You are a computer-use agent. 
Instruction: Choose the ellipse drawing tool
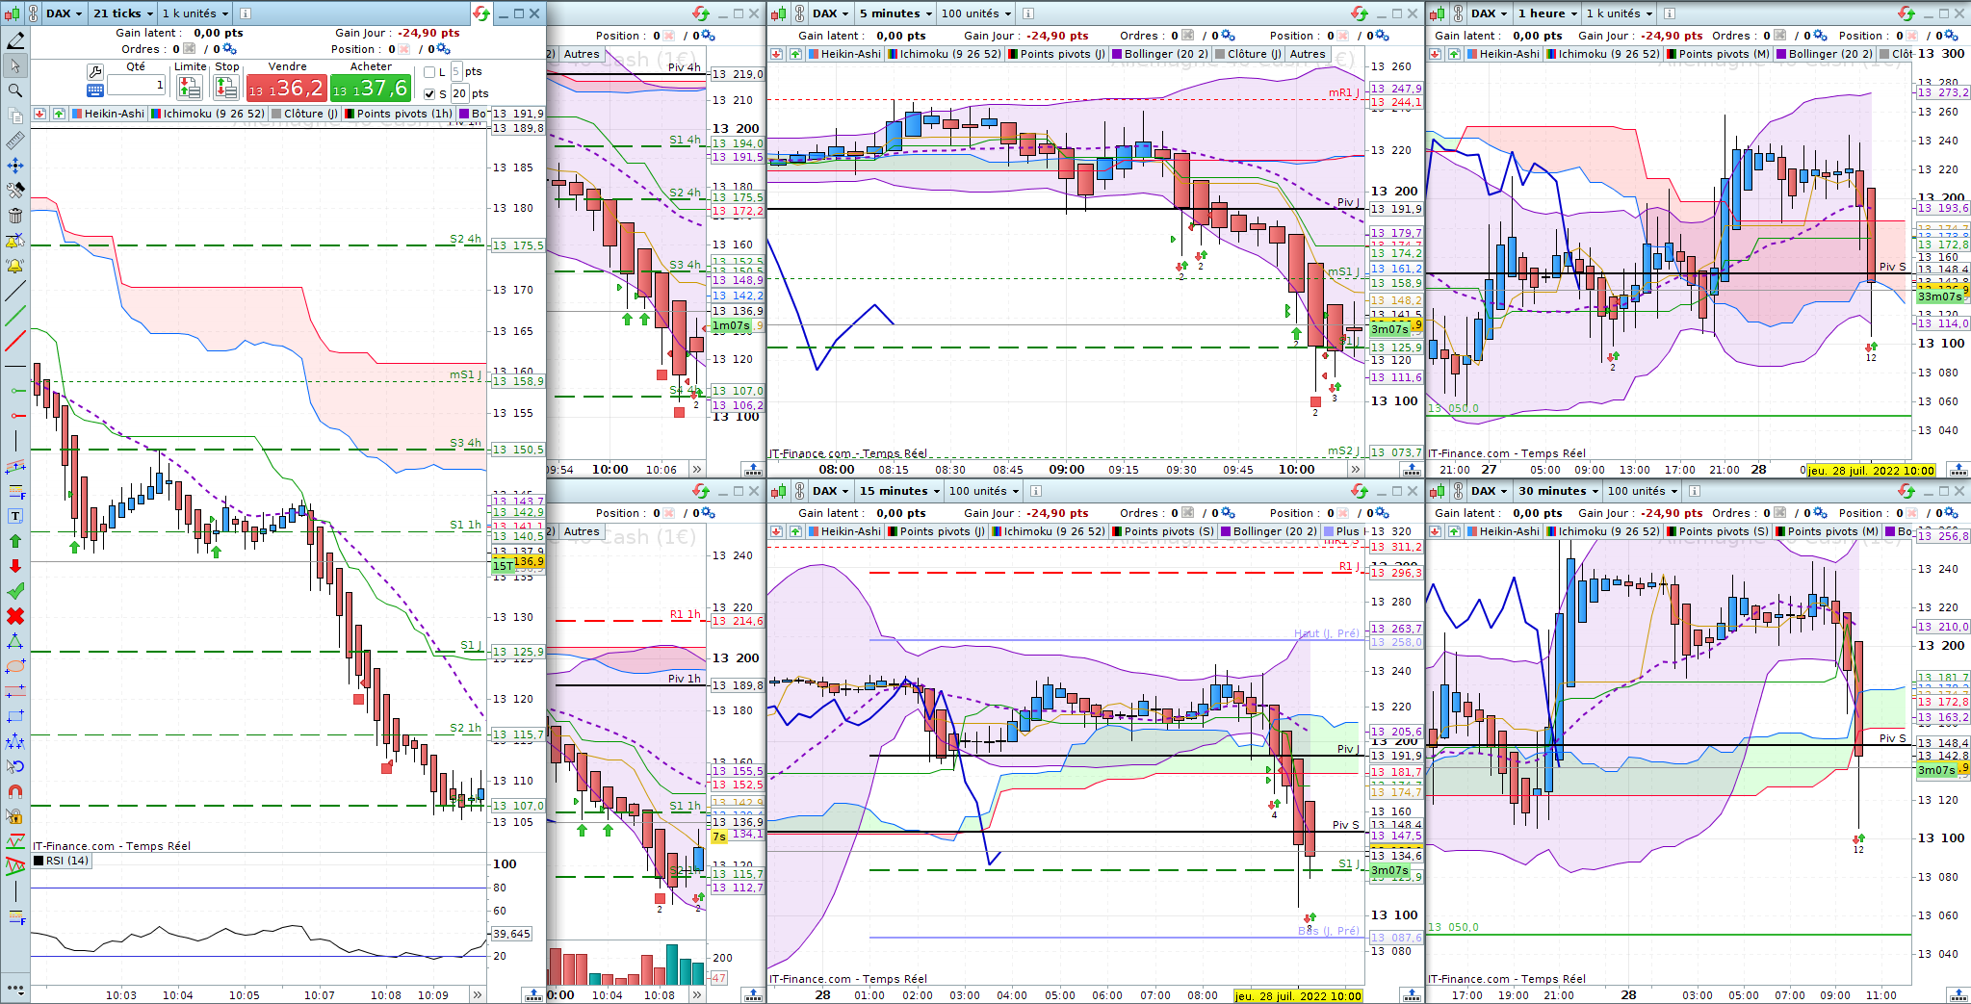click(15, 666)
